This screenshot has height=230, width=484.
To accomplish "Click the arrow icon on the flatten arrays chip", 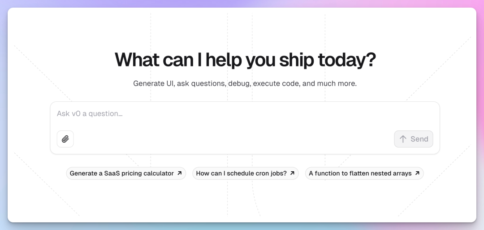I will (x=417, y=173).
